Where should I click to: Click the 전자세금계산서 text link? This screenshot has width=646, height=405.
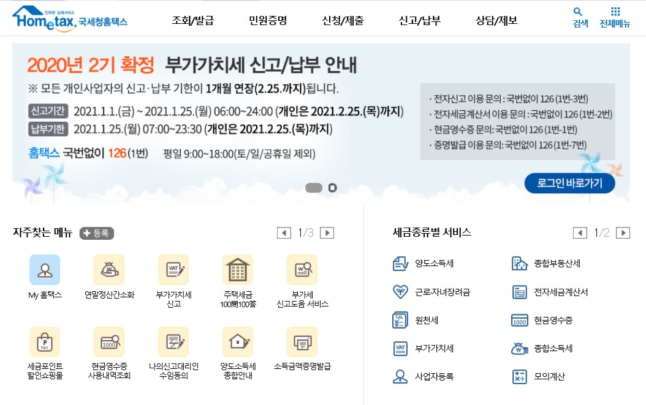tap(561, 292)
